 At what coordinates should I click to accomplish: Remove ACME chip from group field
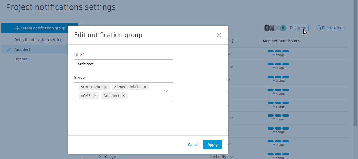(x=95, y=95)
